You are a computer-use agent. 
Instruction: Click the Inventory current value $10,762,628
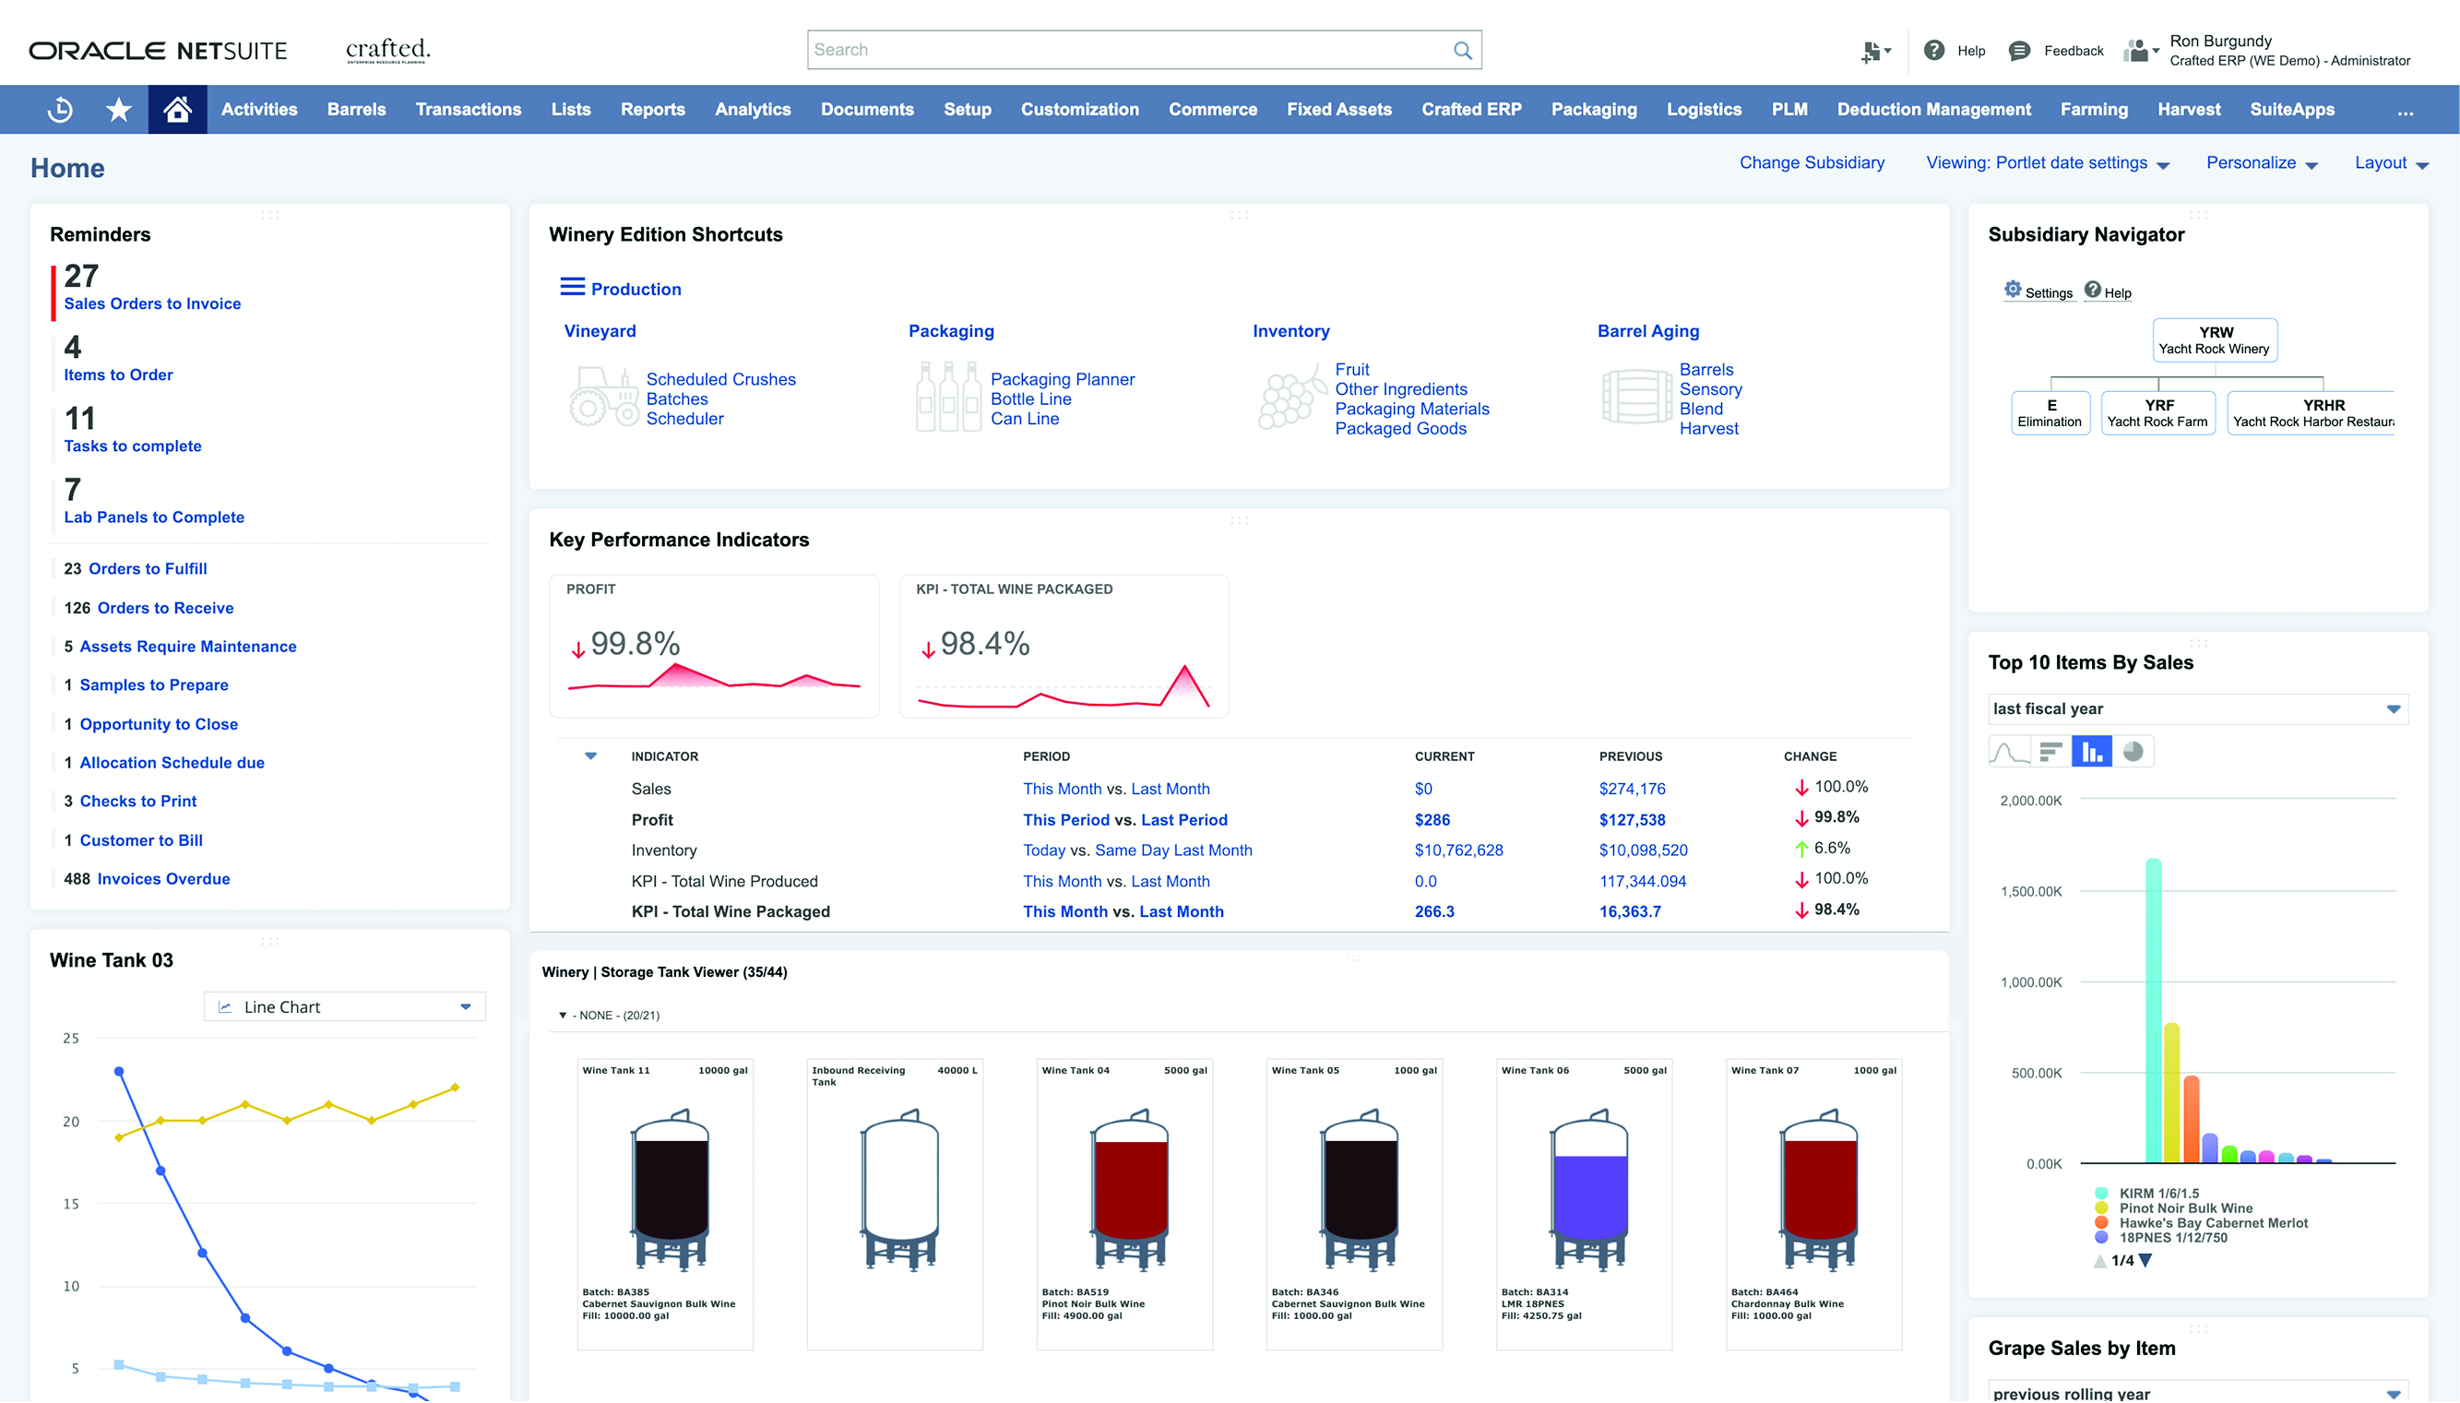click(1458, 850)
